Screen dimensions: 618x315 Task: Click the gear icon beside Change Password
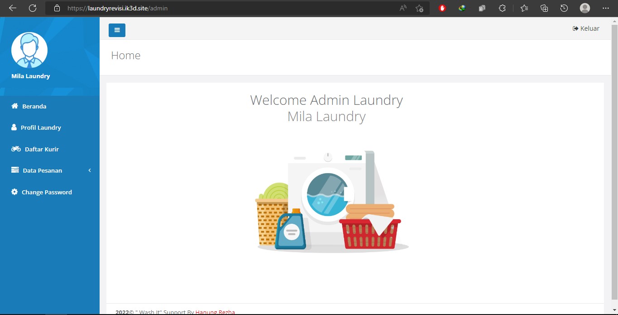tap(14, 192)
